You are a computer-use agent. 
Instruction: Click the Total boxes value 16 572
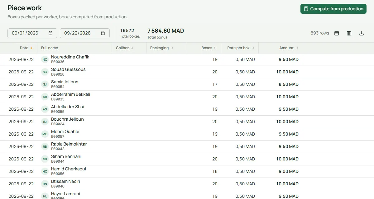[127, 30]
